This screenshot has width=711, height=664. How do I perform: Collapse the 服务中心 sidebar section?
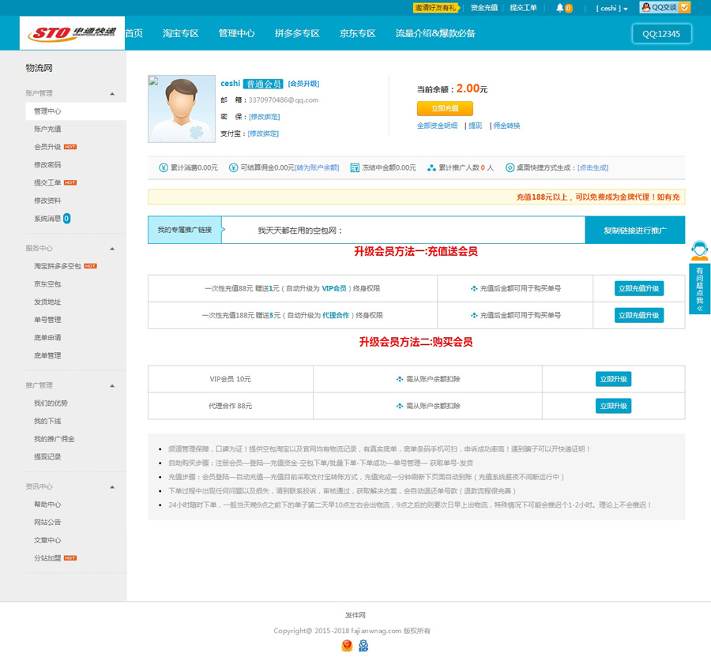[112, 249]
